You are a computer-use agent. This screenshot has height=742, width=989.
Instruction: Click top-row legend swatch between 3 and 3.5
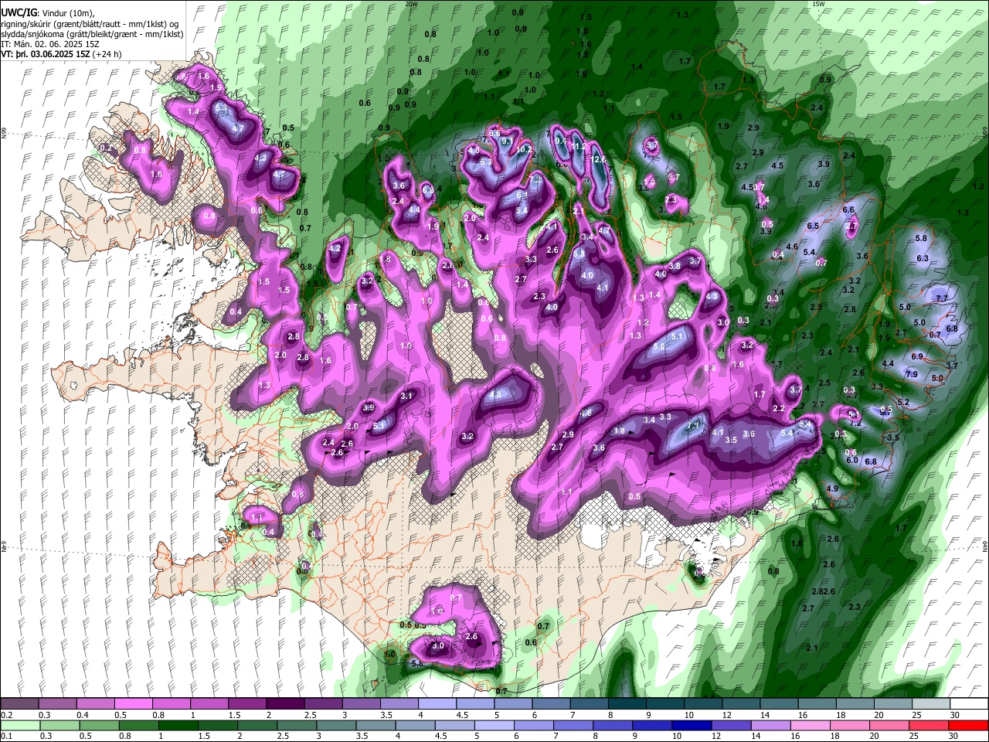[361, 704]
